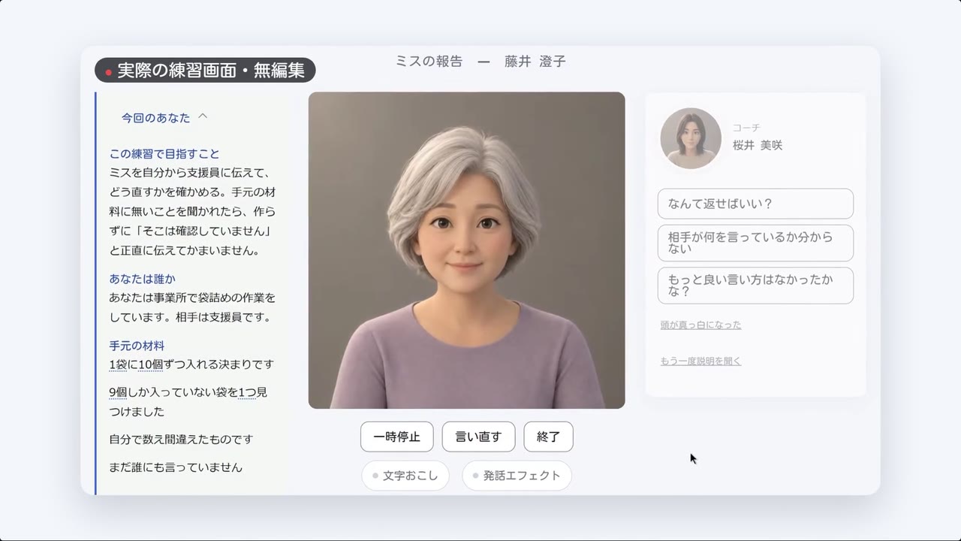Select the line まだ誰にも言っていません
Screen dimensions: 961x541
176,467
